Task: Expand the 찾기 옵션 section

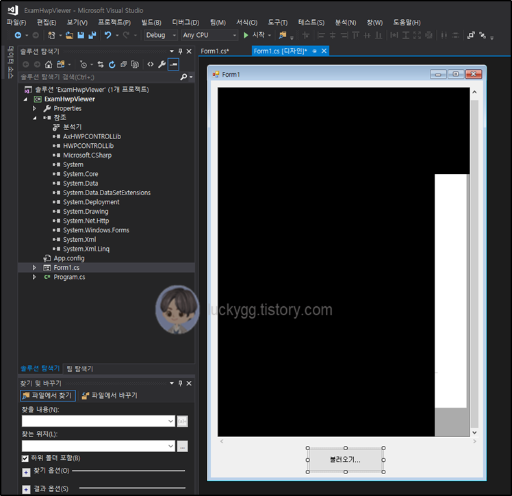Action: click(26, 472)
